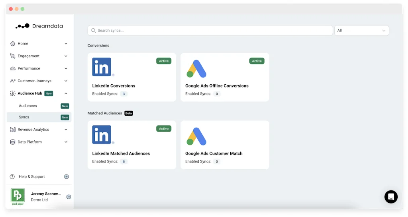Click the Audience Hub label

click(x=30, y=93)
